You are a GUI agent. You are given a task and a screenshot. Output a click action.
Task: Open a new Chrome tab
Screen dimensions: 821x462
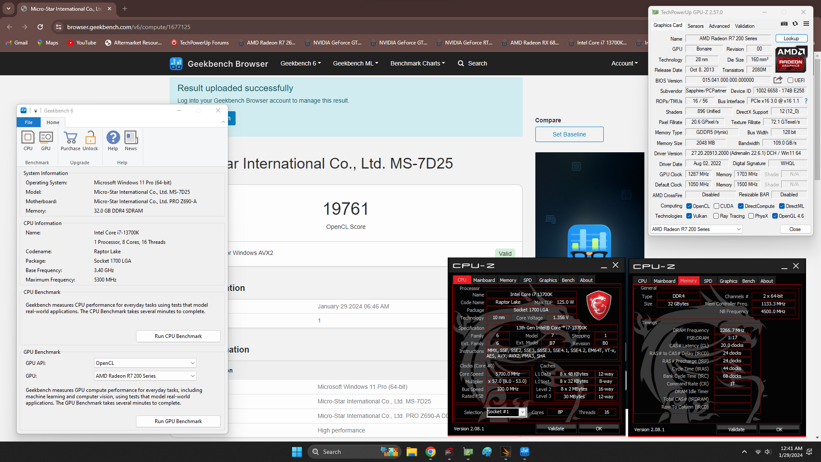coord(125,9)
